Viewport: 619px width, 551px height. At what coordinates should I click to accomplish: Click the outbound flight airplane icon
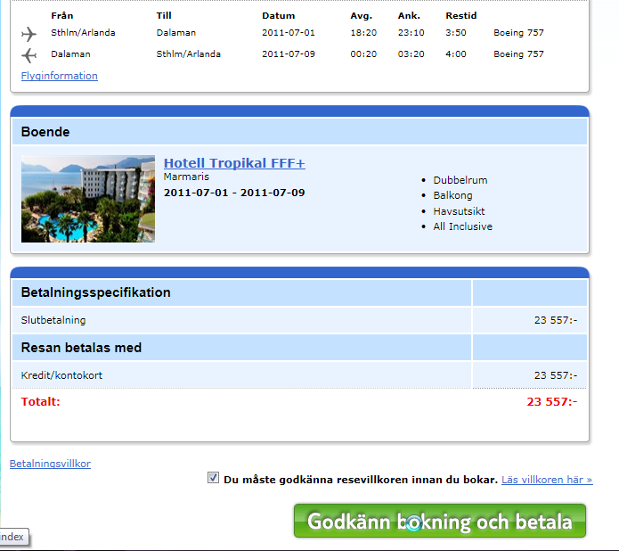pyautogui.click(x=29, y=34)
